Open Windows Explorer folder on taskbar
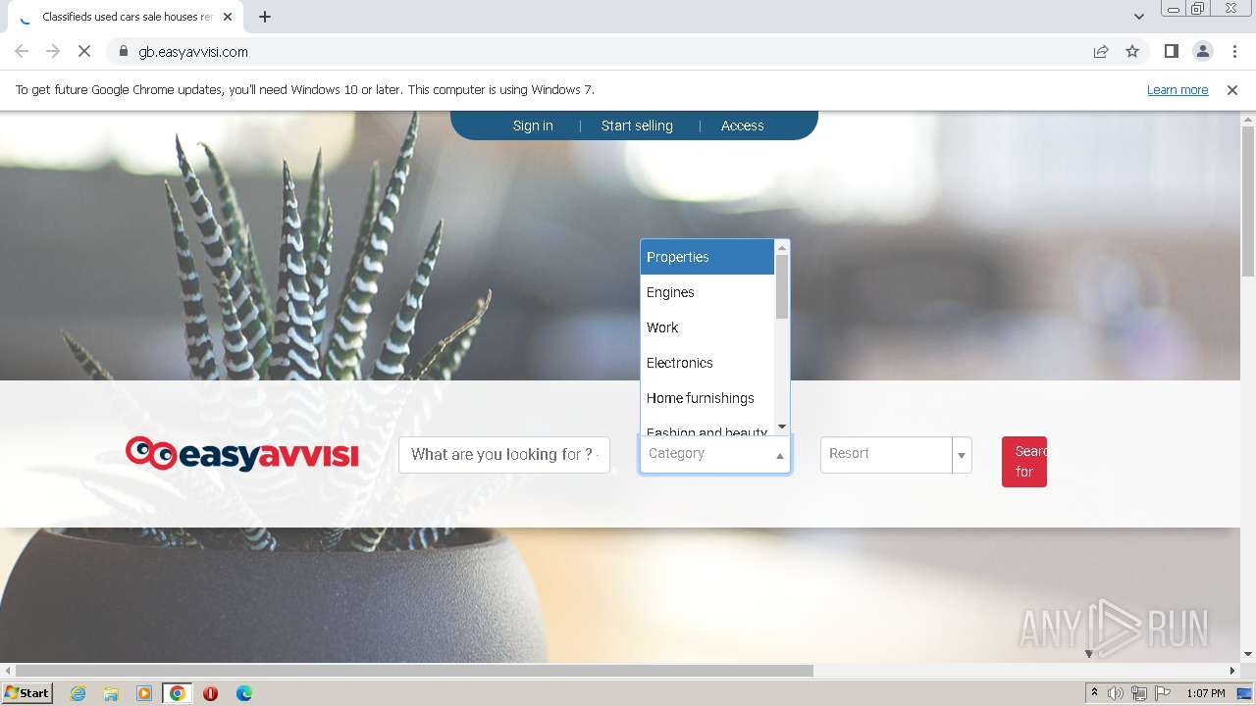 click(x=111, y=693)
